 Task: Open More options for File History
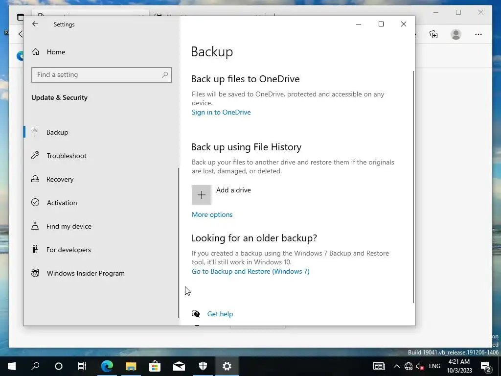[212, 214]
